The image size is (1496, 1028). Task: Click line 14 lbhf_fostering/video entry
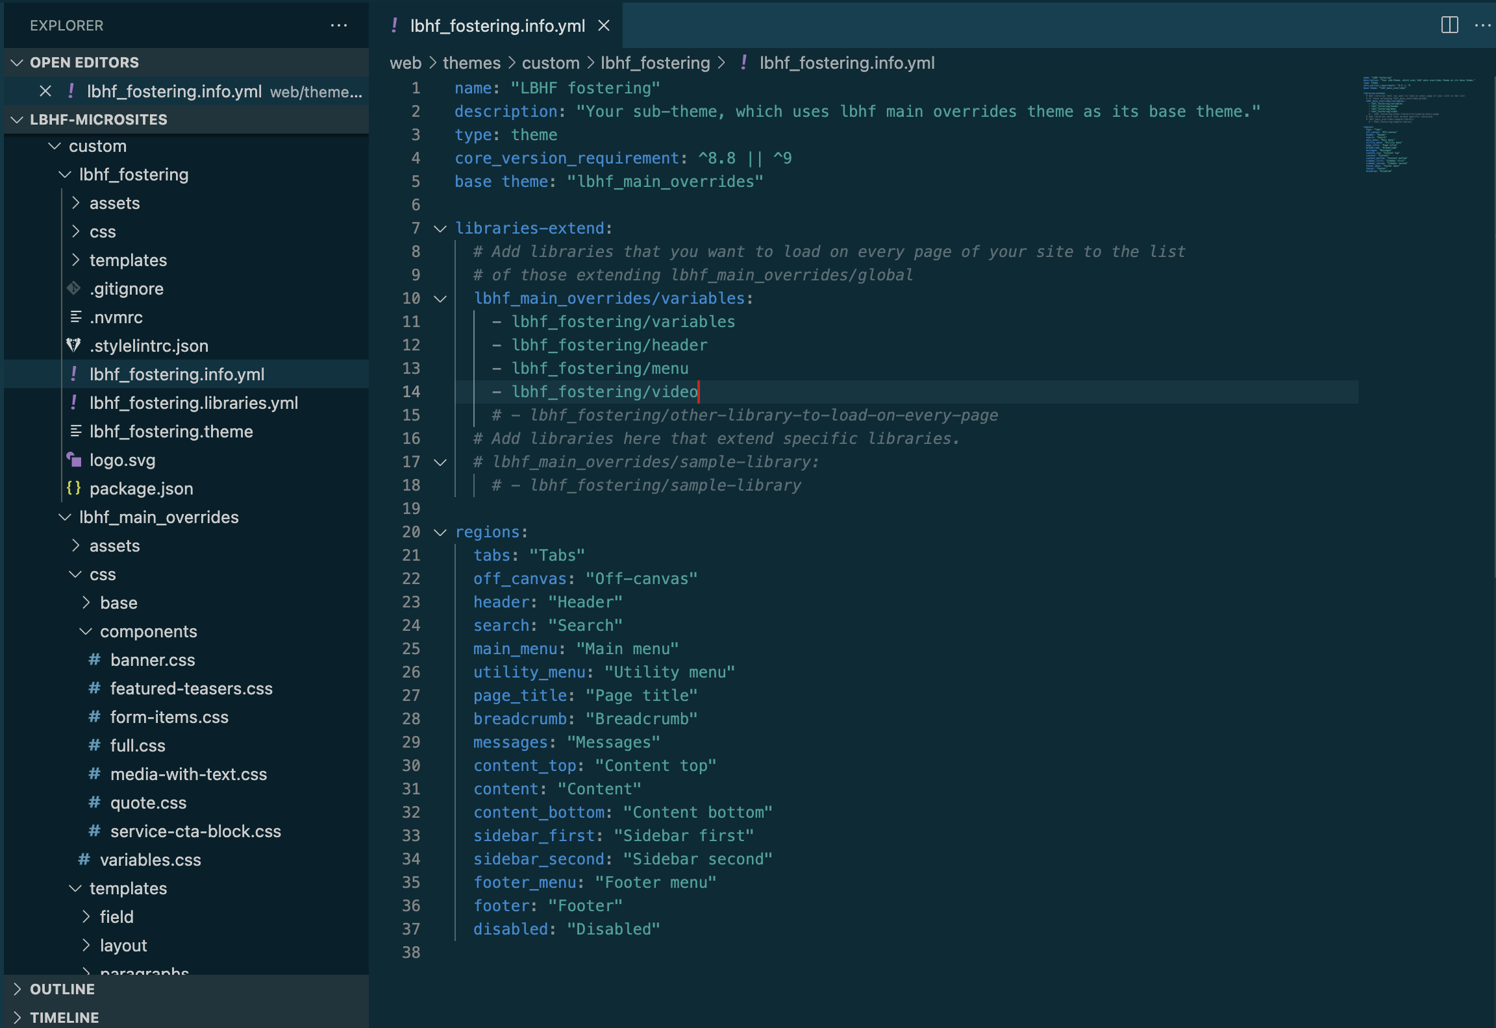point(604,391)
